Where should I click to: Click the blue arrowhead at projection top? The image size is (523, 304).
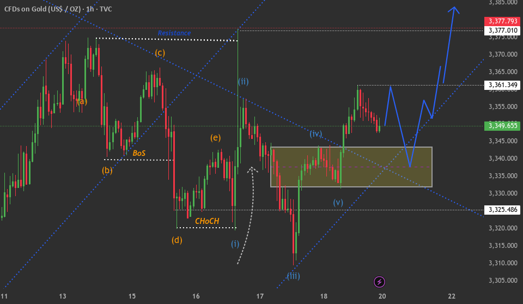[x=454, y=10]
